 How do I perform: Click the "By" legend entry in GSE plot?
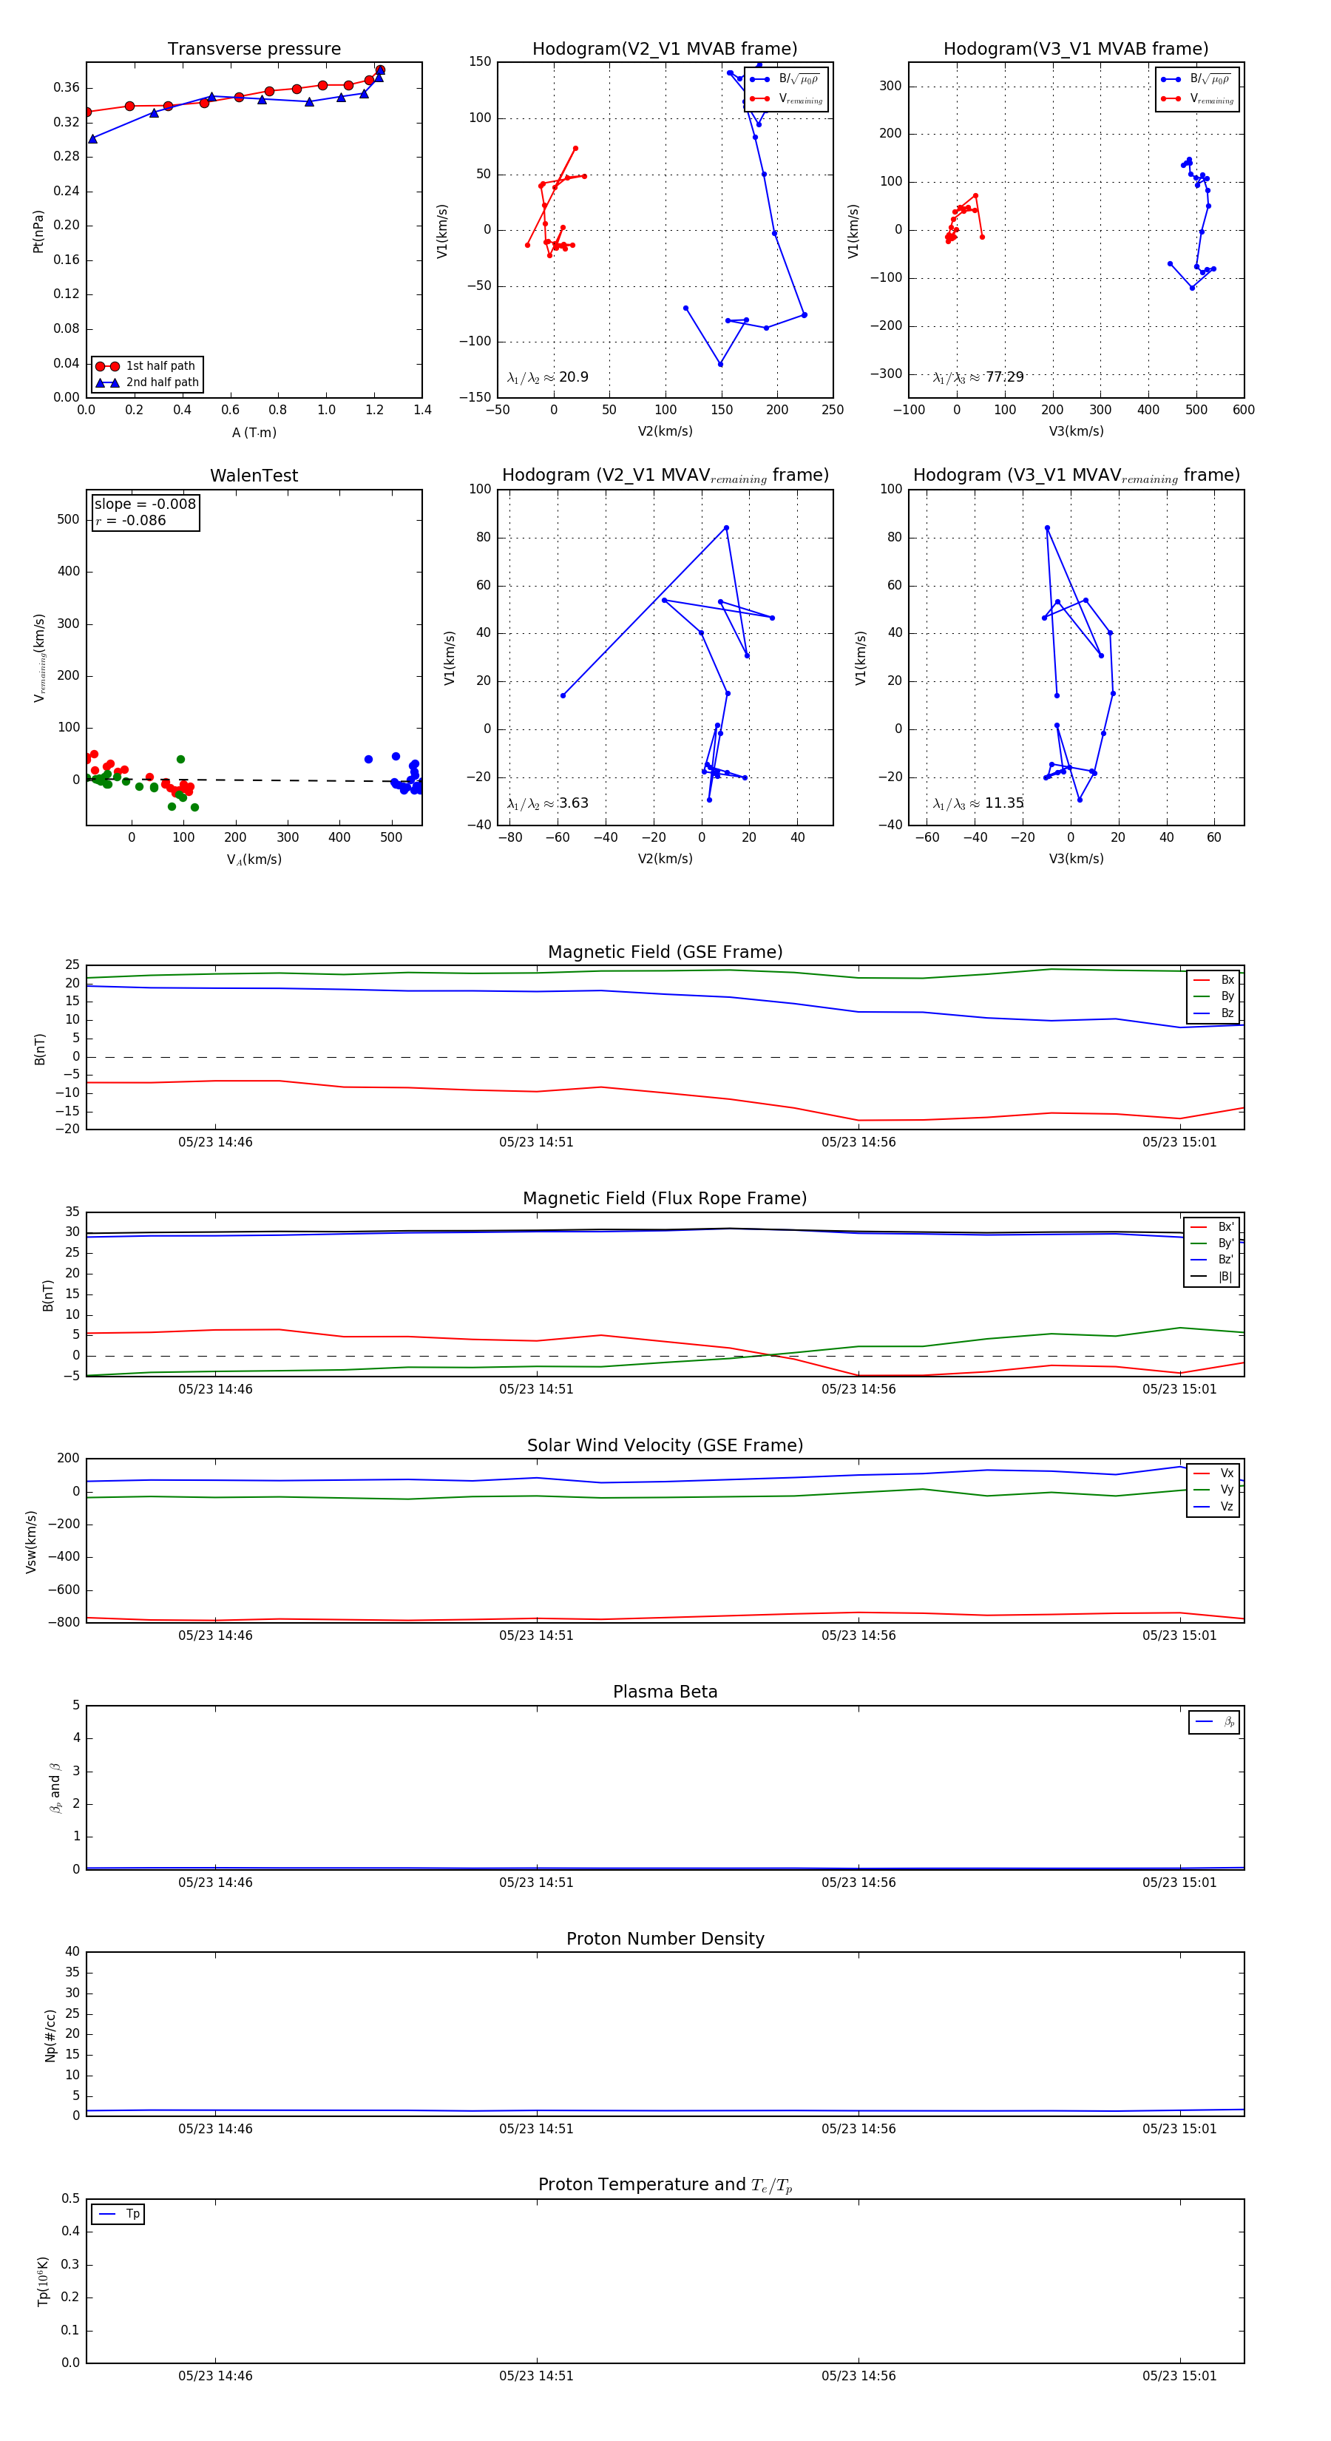[1213, 997]
